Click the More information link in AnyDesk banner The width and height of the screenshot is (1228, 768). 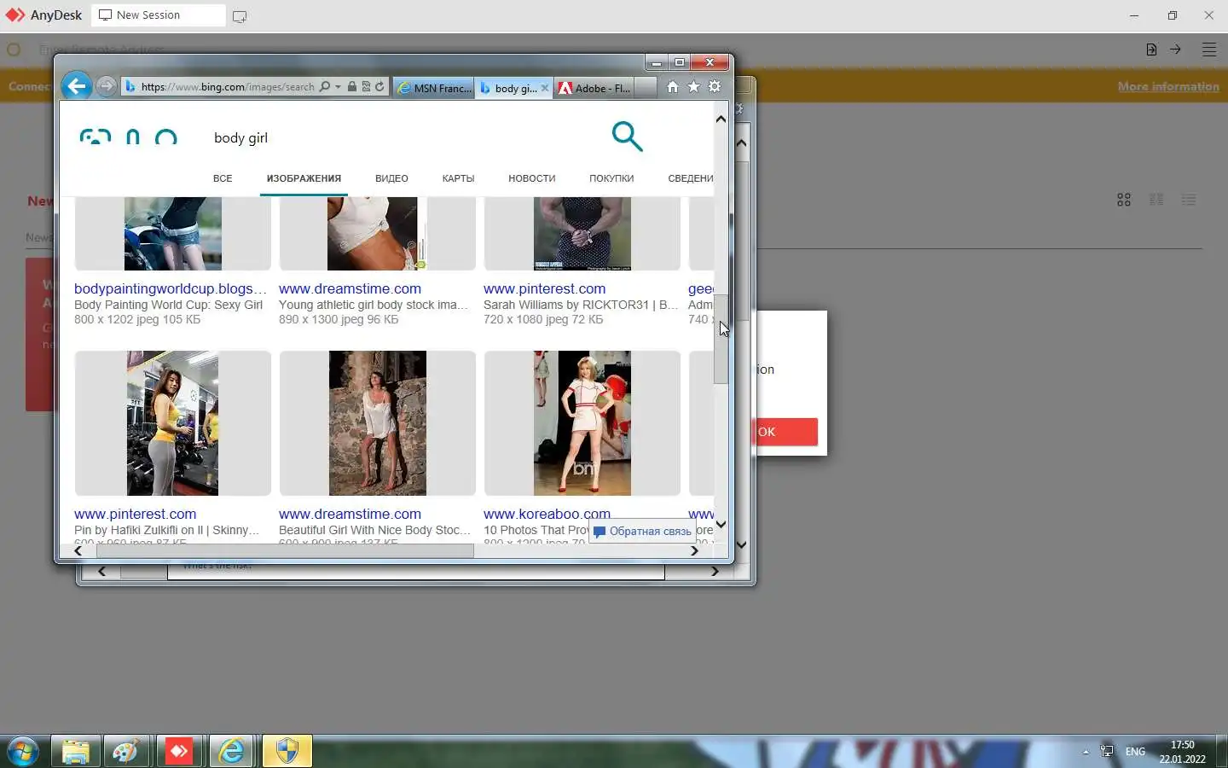pyautogui.click(x=1168, y=86)
